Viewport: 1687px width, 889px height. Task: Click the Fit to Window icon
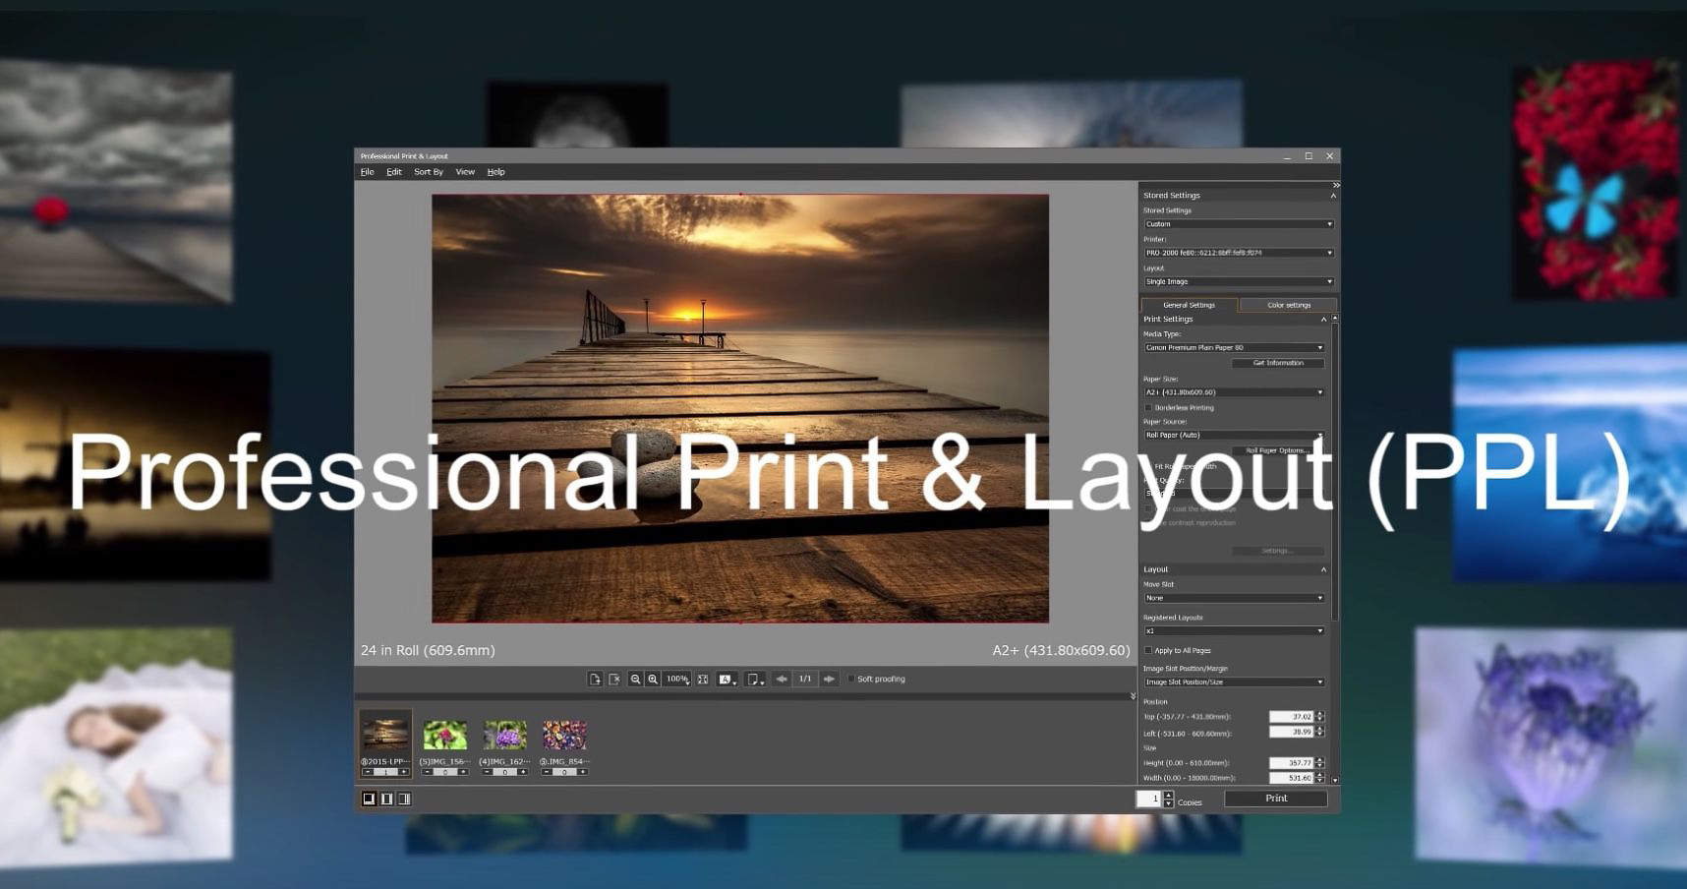[703, 679]
